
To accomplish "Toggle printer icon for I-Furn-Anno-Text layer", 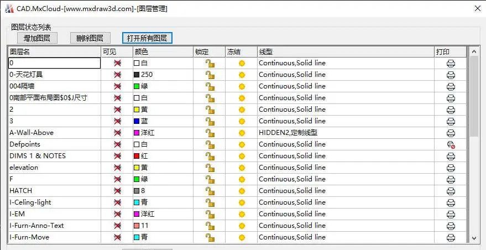I will point(451,226).
